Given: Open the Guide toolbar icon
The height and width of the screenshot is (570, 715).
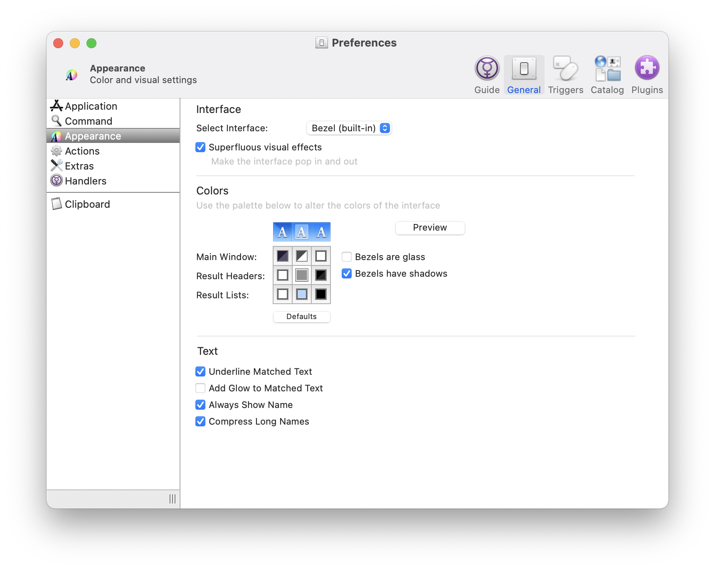Looking at the screenshot, I should point(487,75).
